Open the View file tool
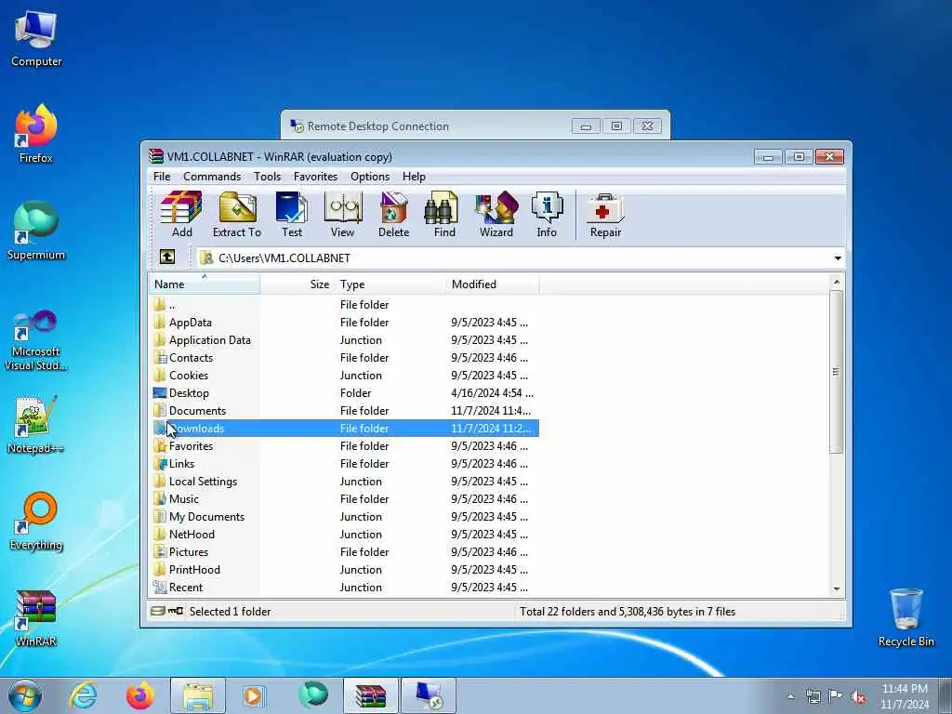This screenshot has height=714, width=952. (x=342, y=215)
